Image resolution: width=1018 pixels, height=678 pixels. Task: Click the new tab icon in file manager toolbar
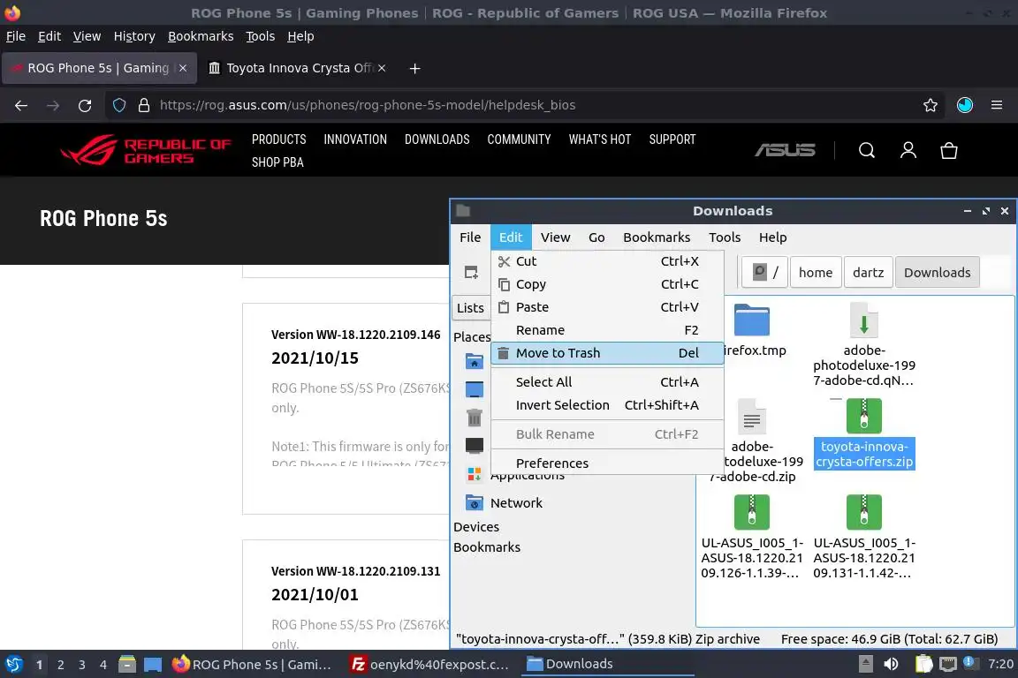point(471,273)
